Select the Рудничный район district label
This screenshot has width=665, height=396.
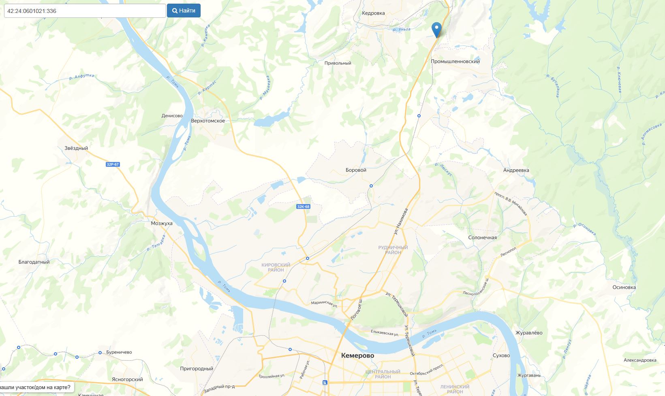tap(393, 250)
